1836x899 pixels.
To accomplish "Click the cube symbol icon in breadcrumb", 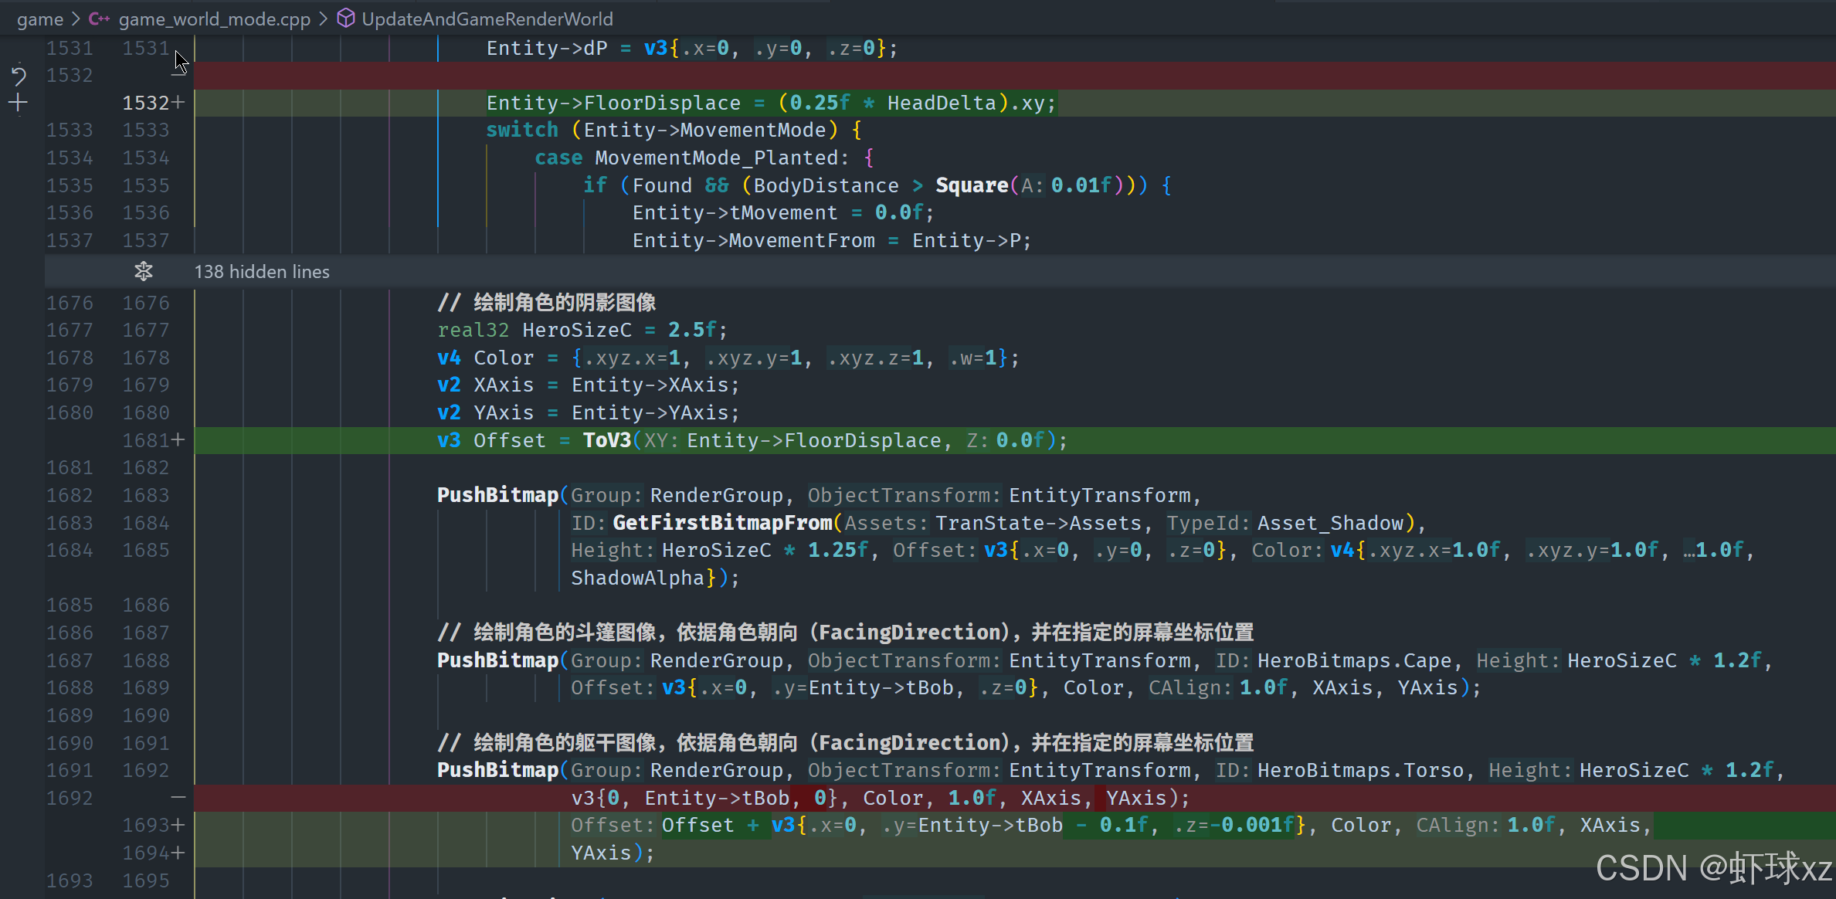I will pyautogui.click(x=346, y=19).
